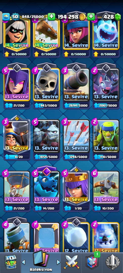Add gems with green plus button

click(x=91, y=17)
